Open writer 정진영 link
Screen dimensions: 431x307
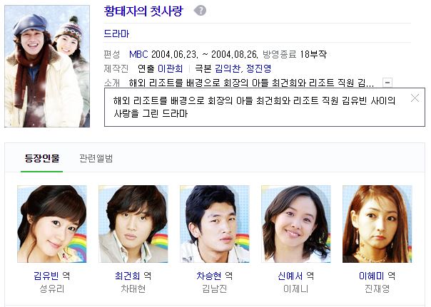(x=258, y=68)
